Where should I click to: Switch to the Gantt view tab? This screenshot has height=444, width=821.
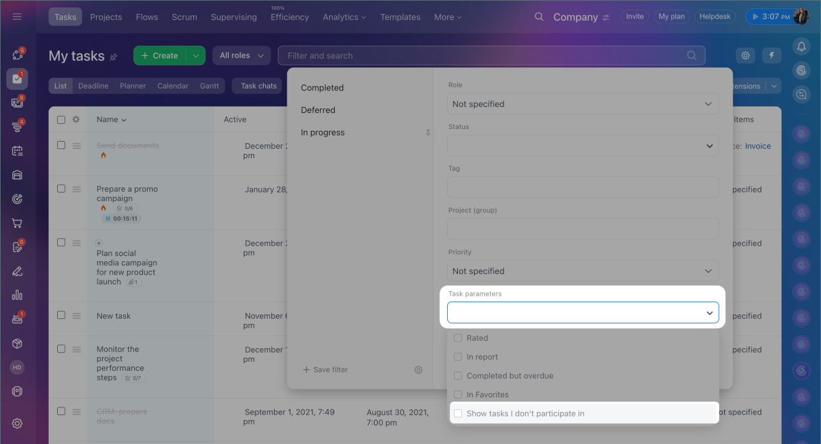(x=209, y=86)
